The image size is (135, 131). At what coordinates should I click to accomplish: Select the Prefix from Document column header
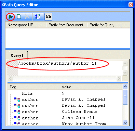[66, 25]
